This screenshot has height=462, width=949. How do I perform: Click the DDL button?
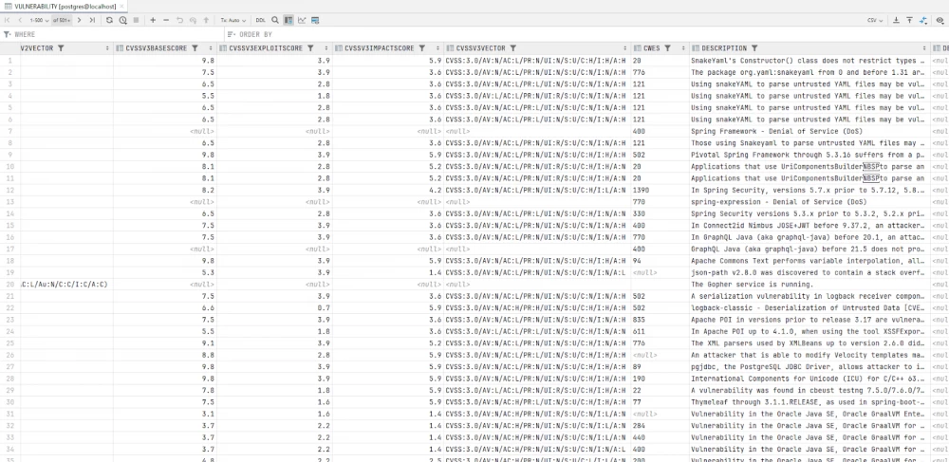pyautogui.click(x=260, y=19)
